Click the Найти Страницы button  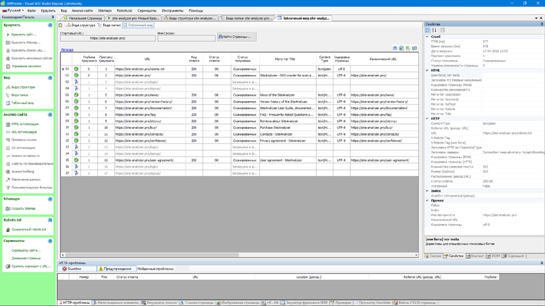point(237,36)
